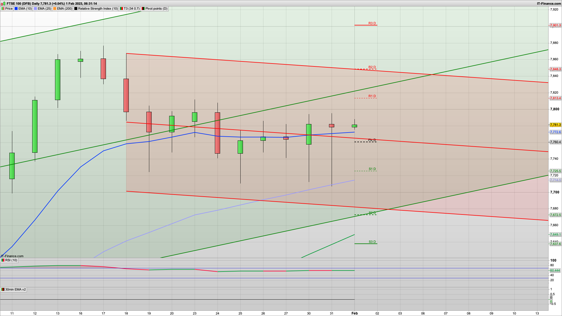
Task: Click the RSI value tag 60.444
Action: tap(555, 271)
